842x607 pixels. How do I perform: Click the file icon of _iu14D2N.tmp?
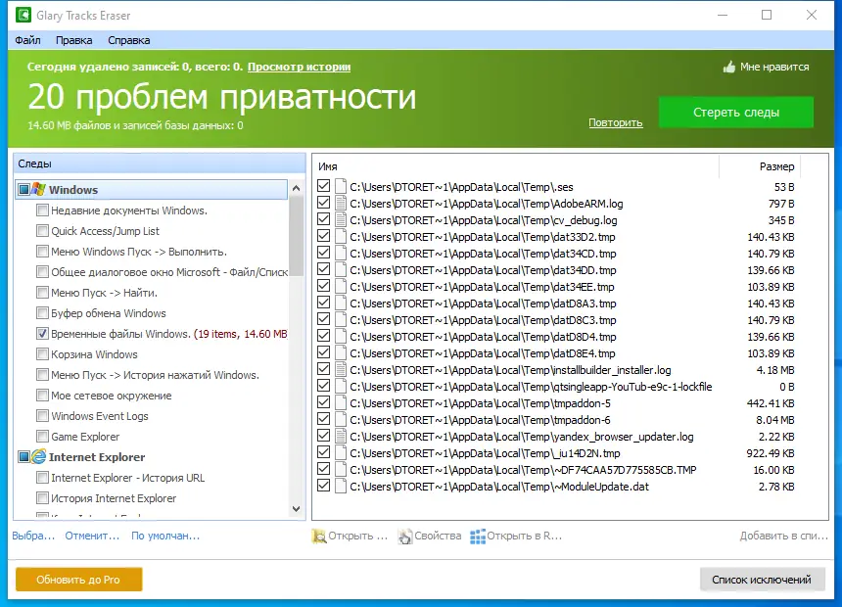(340, 453)
